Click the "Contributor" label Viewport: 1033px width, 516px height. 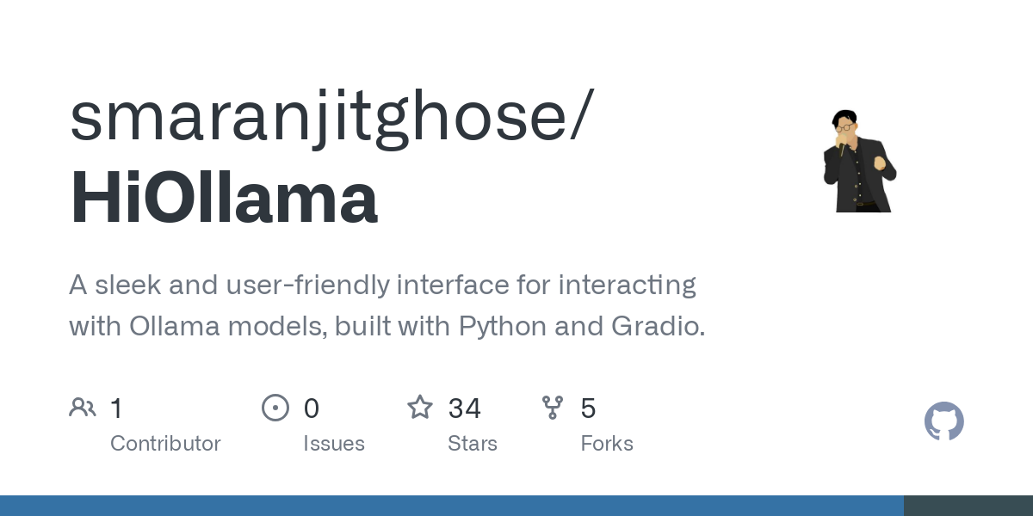[165, 444]
